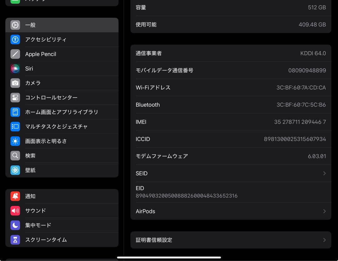Tap the 通信事業者 label
This screenshot has width=338, height=261.
(149, 53)
